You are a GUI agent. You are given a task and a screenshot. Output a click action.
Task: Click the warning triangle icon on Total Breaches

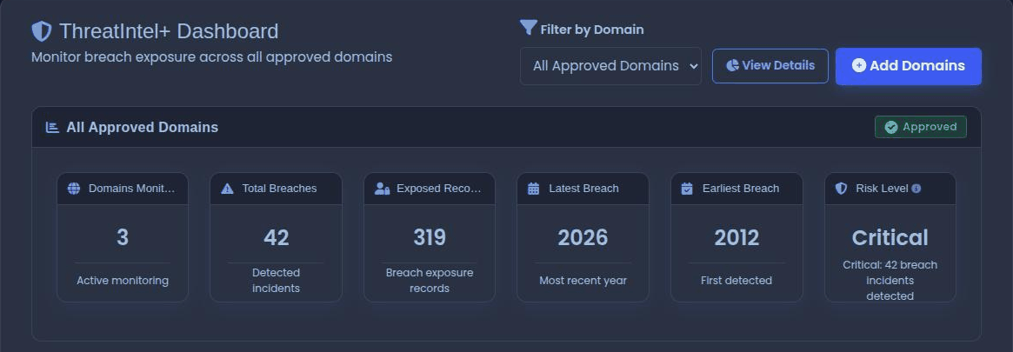[228, 189]
